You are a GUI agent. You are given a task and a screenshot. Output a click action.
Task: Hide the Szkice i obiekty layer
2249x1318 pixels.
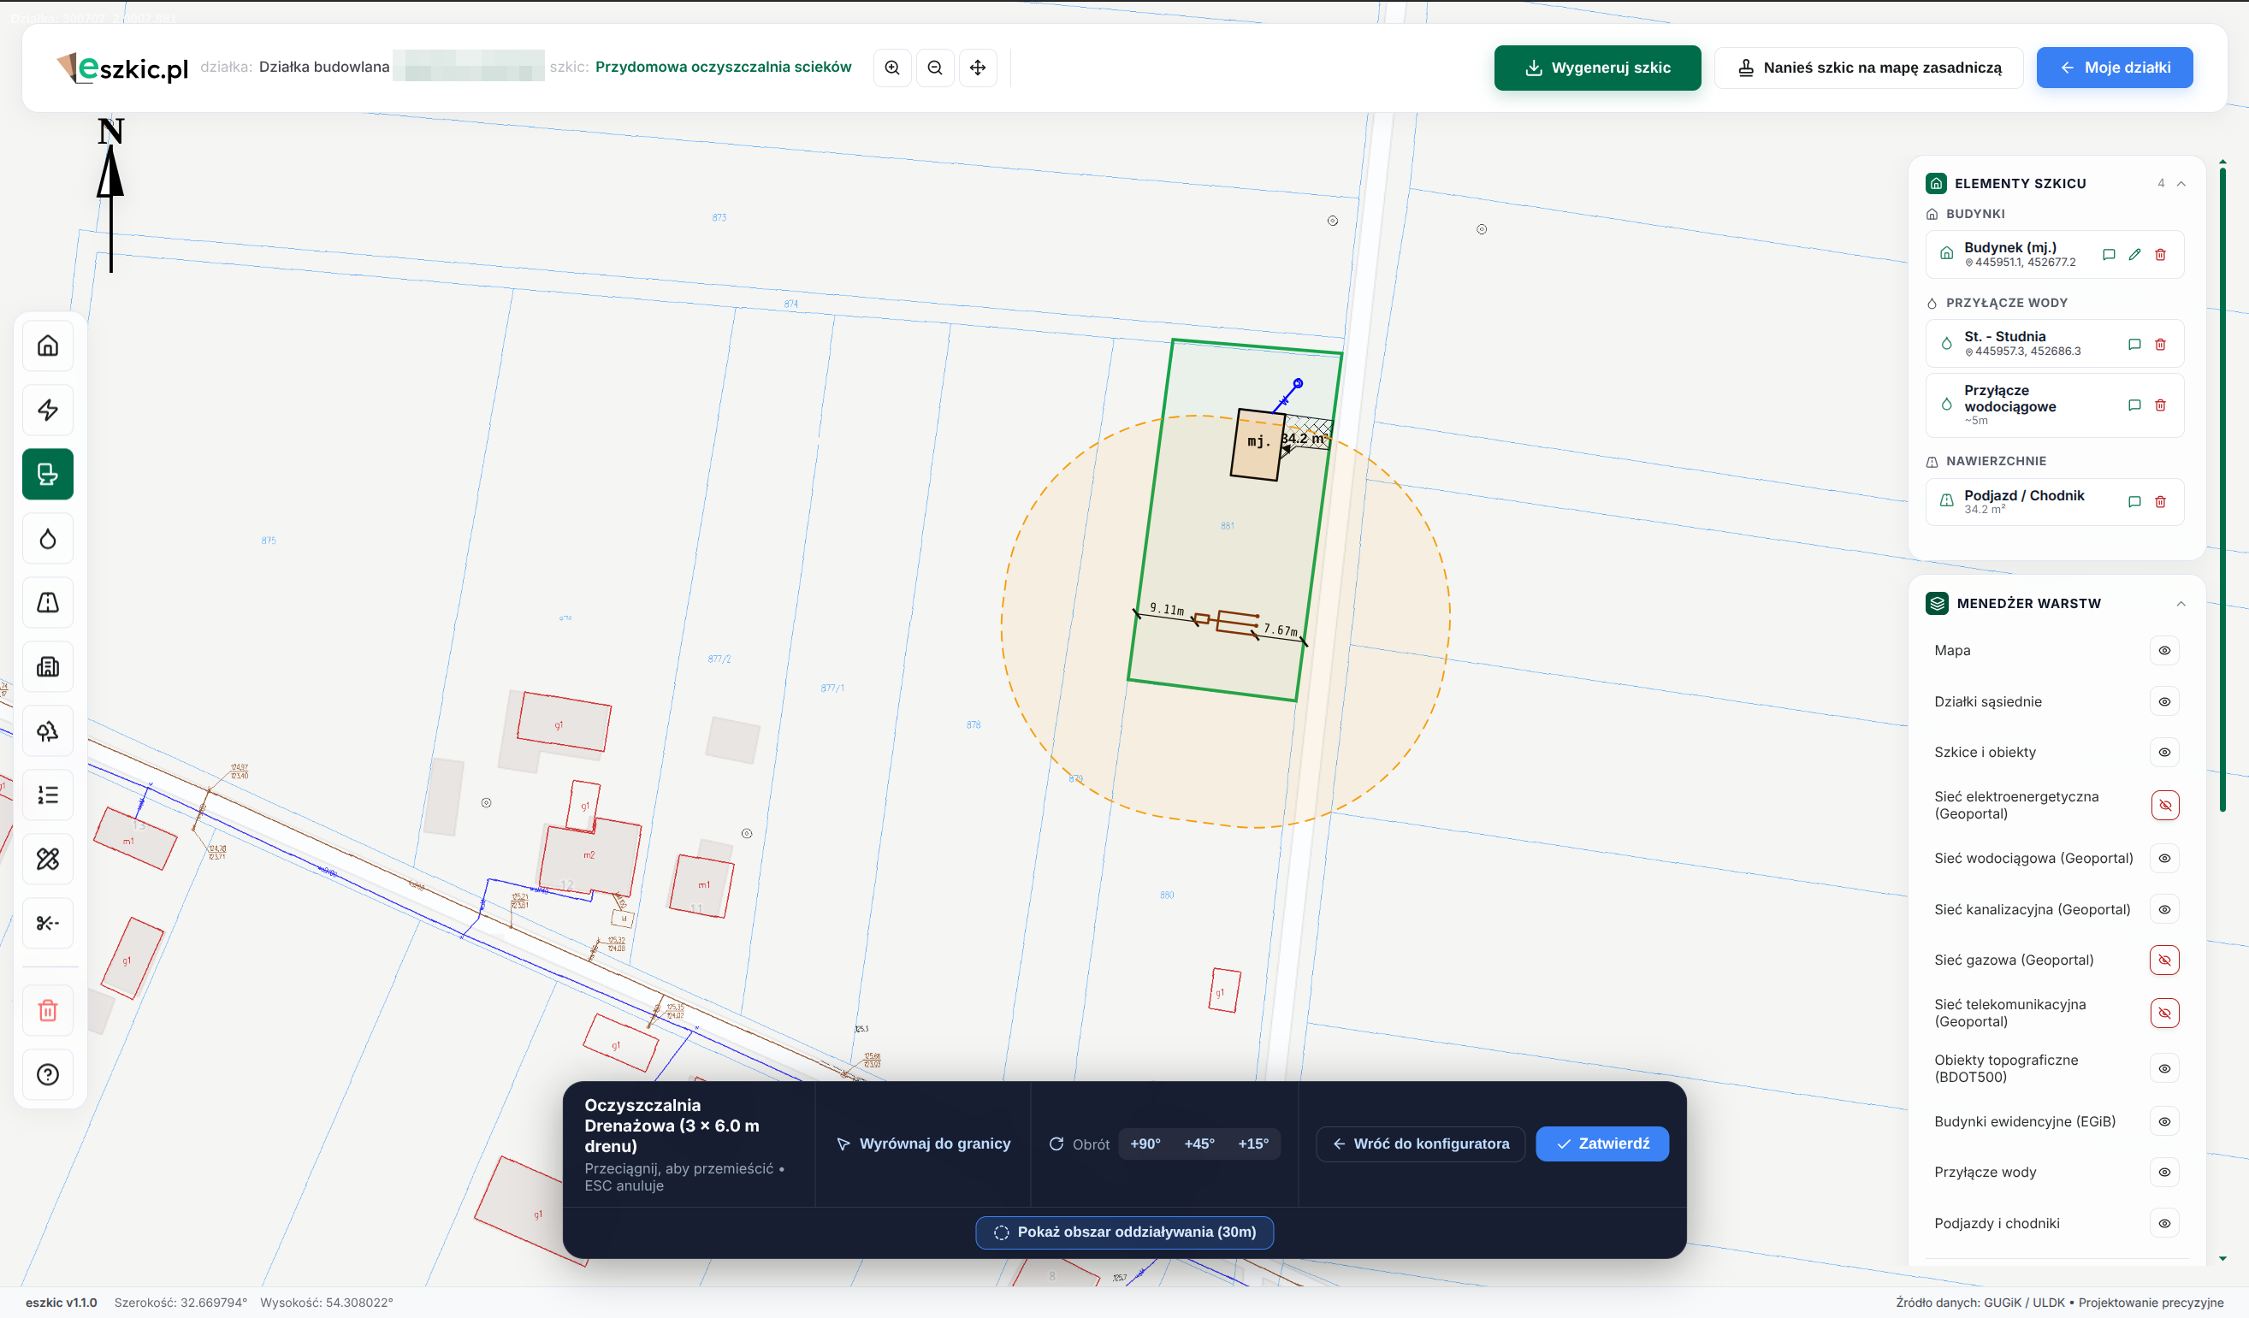tap(2164, 754)
